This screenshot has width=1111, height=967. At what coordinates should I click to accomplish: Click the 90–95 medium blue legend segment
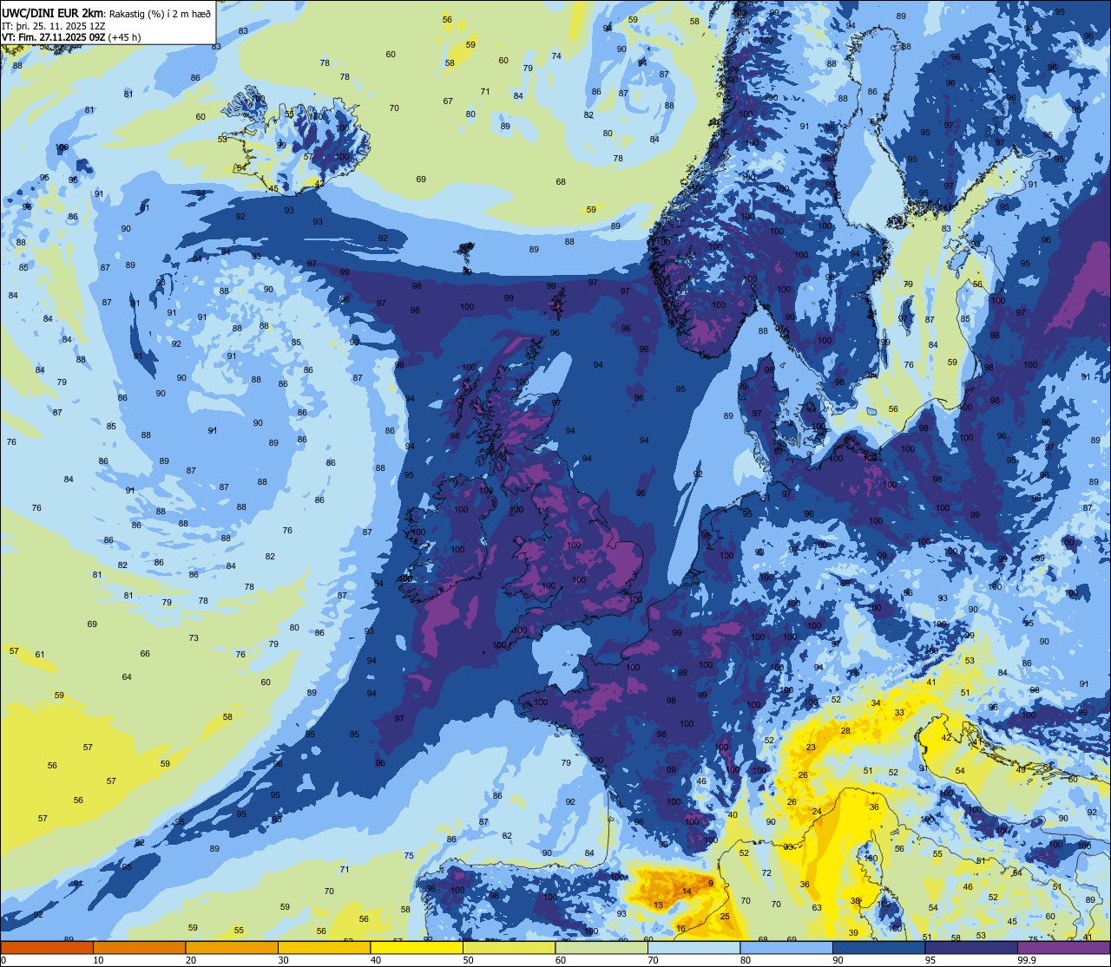pos(878,948)
